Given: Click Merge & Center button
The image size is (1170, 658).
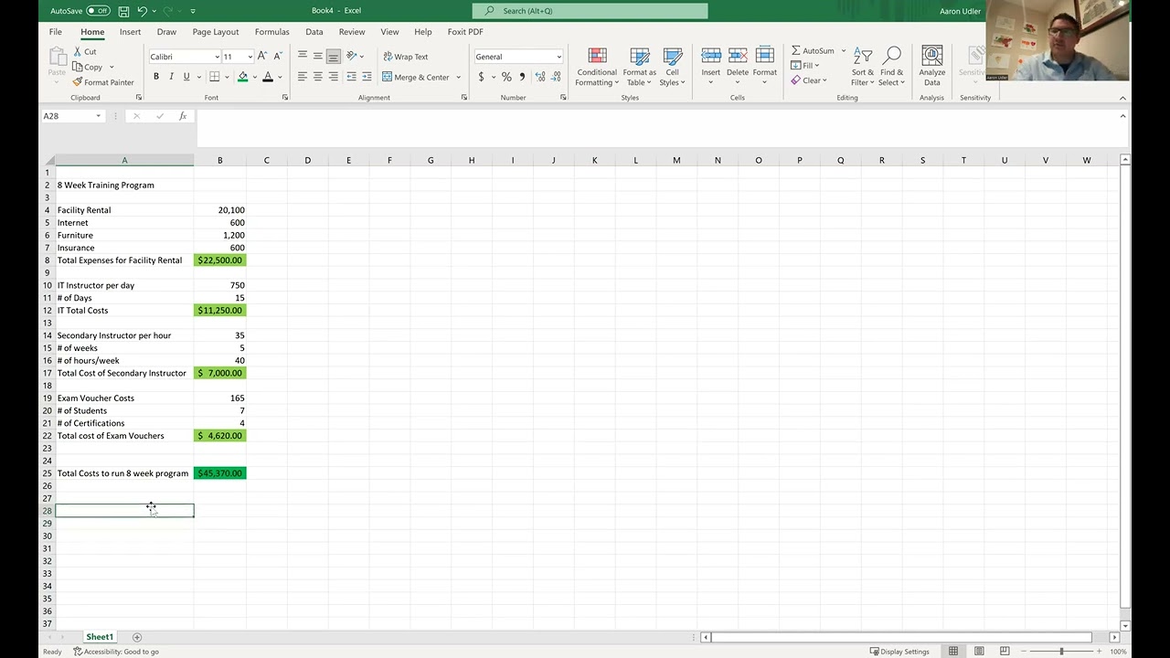Looking at the screenshot, I should pos(416,77).
